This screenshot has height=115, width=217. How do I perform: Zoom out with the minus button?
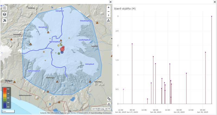(x=108, y=11)
